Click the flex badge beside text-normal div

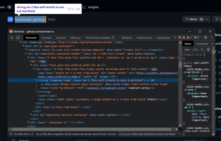click(x=154, y=69)
